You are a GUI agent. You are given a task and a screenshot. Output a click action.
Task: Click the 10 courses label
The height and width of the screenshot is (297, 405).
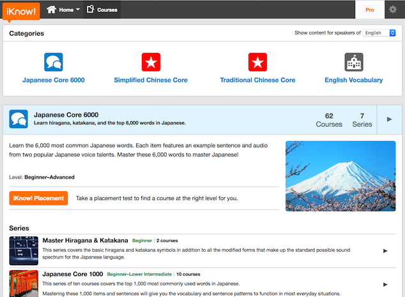coord(188,274)
